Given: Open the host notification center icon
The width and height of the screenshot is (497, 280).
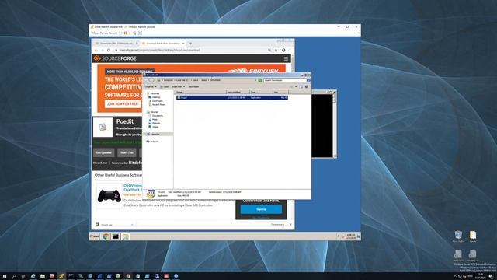Looking at the screenshot, I should point(491,276).
